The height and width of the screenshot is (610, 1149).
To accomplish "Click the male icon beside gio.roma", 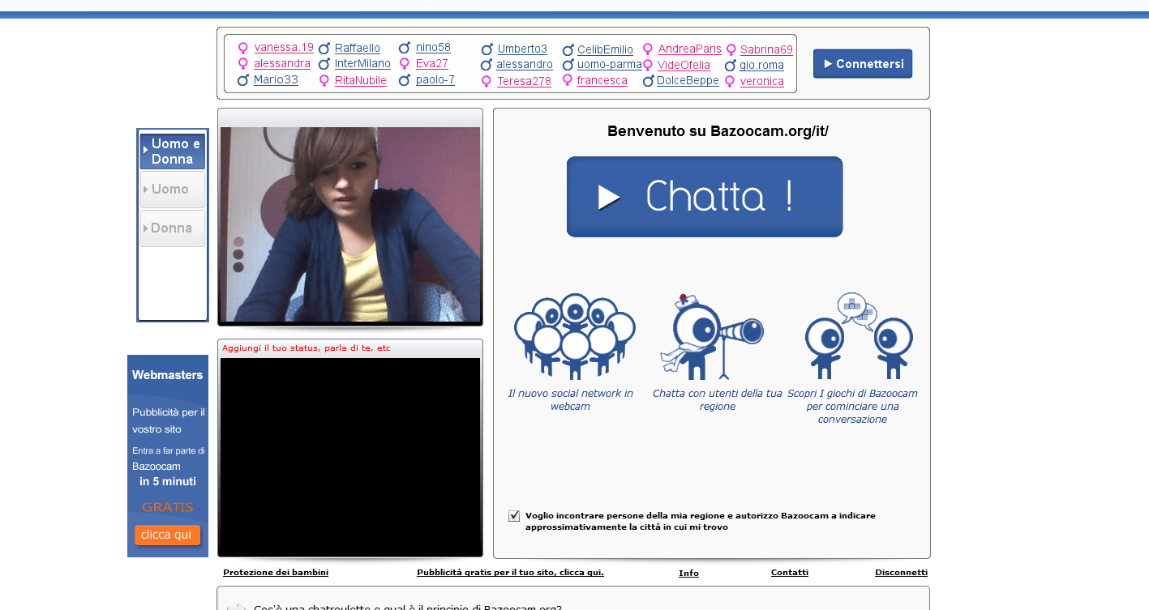I will coord(730,66).
